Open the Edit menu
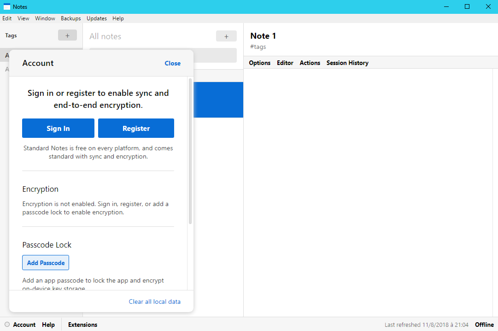The width and height of the screenshot is (498, 331). (7, 18)
